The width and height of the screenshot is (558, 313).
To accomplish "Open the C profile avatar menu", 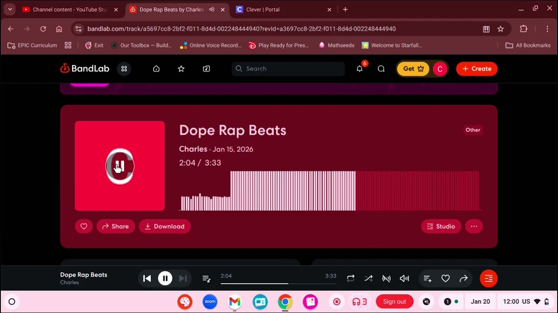I will [440, 69].
